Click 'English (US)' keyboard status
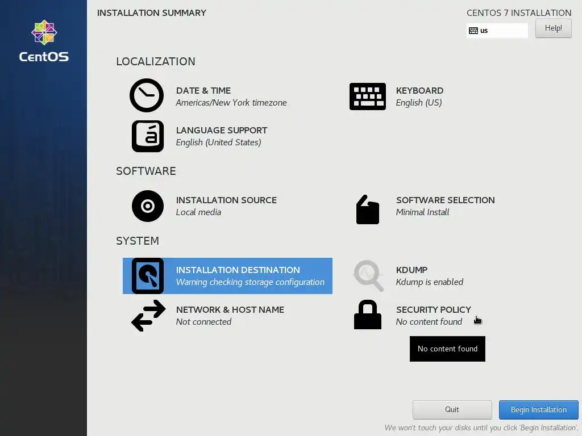This screenshot has height=436, width=582. coord(419,103)
